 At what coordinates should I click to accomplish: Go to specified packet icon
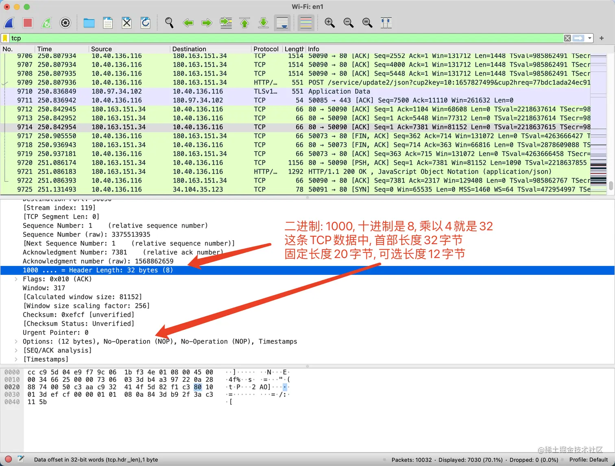(x=226, y=23)
